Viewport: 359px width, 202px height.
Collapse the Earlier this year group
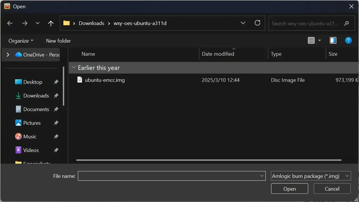click(74, 68)
